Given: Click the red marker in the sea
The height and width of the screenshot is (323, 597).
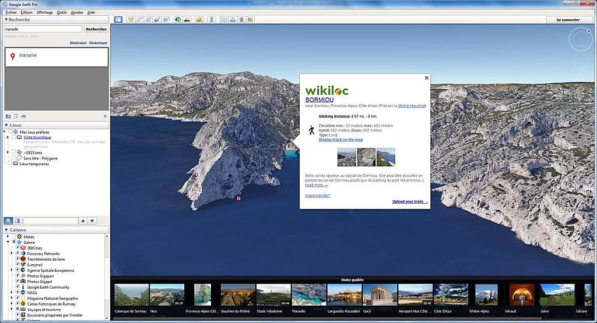Looking at the screenshot, I should point(238,198).
